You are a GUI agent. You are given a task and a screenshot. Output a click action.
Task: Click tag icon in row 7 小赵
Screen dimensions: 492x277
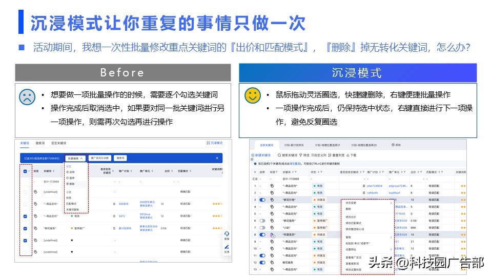[x=272, y=228]
